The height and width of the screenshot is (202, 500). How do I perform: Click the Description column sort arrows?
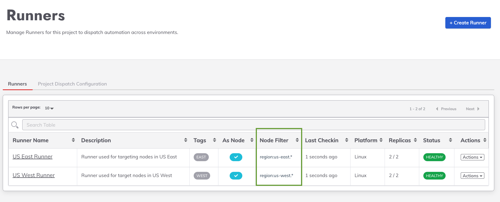(186, 140)
